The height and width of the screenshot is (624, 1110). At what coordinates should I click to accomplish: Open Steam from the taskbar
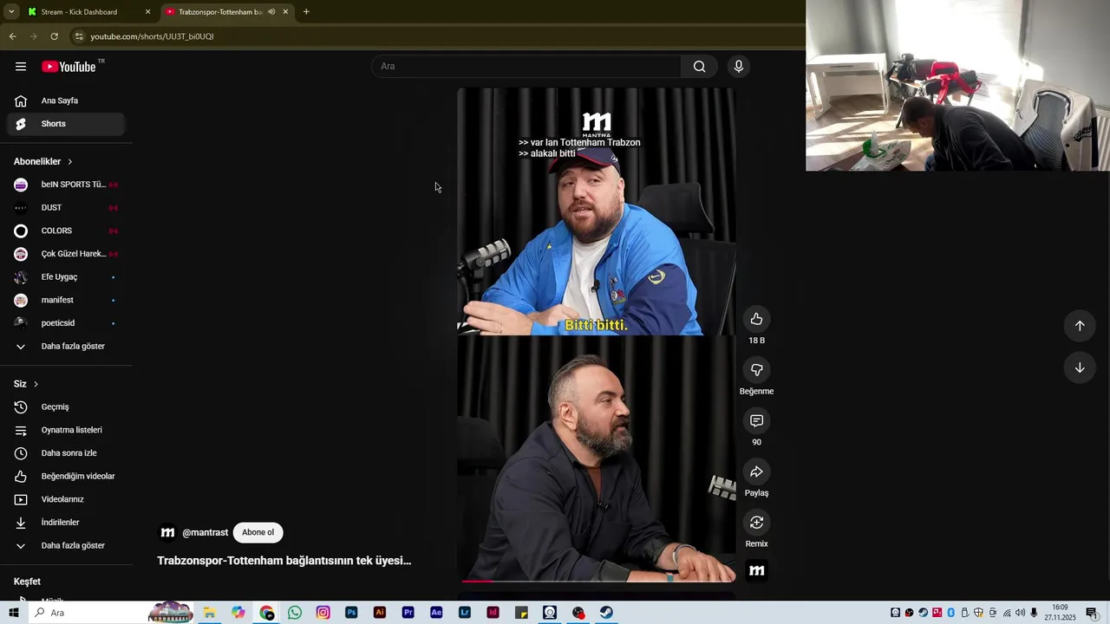(x=606, y=613)
